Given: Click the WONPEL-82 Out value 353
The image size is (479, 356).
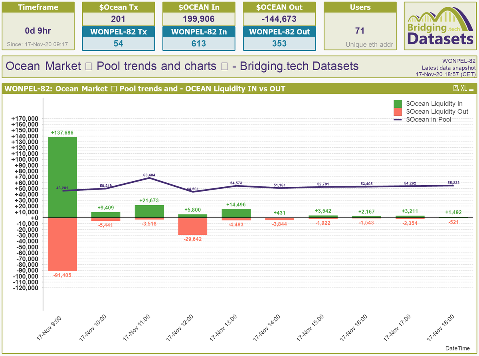Looking at the screenshot, I should (279, 43).
